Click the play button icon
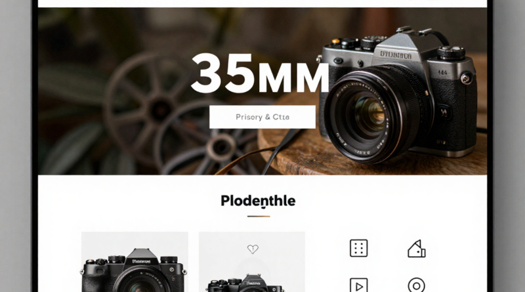This screenshot has height=292, width=525. point(358,285)
